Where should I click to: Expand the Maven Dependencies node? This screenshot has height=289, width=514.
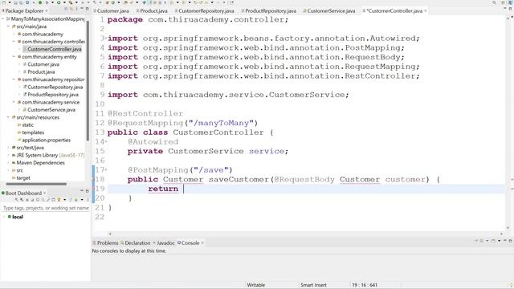[x=8, y=162]
